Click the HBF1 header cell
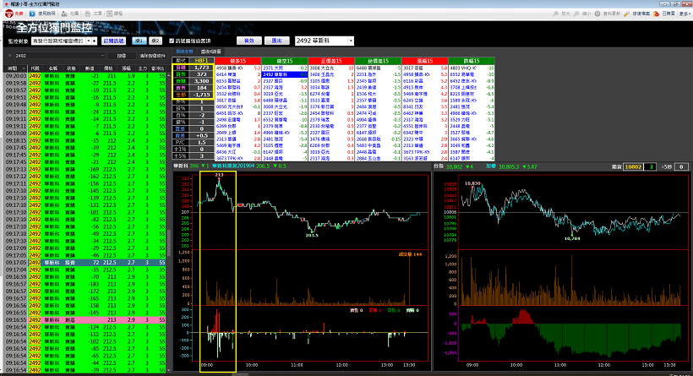The width and height of the screenshot is (693, 376). (x=201, y=61)
